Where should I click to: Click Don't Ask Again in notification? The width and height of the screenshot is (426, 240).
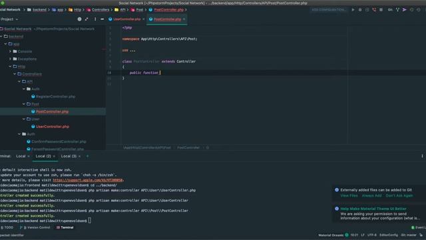399,195
